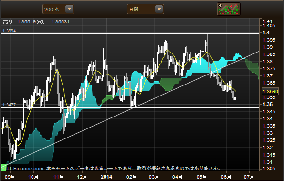Screen dimensions: 284x181
Task: Click the 2014 label on time axis
Action: (106, 177)
